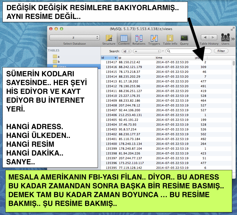Click IP cell 178.240.87.104

[x=130, y=149]
